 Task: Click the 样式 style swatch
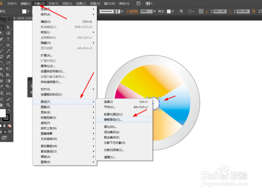[x=169, y=12]
